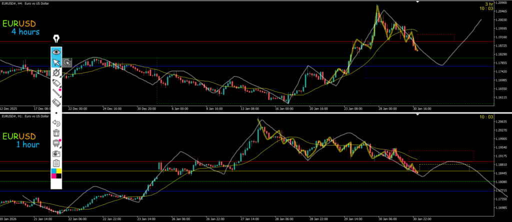Toggle the crossed-out pen tool
This screenshot has width=512, height=222.
click(x=56, y=73)
